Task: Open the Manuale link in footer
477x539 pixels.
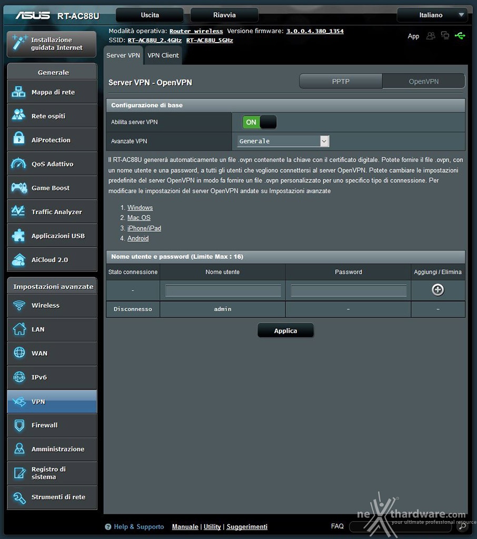Action: (185, 526)
